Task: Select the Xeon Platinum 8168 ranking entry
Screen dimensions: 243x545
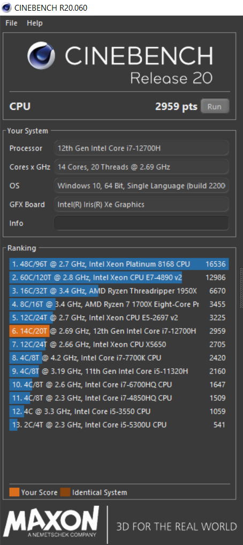Action: point(119,265)
